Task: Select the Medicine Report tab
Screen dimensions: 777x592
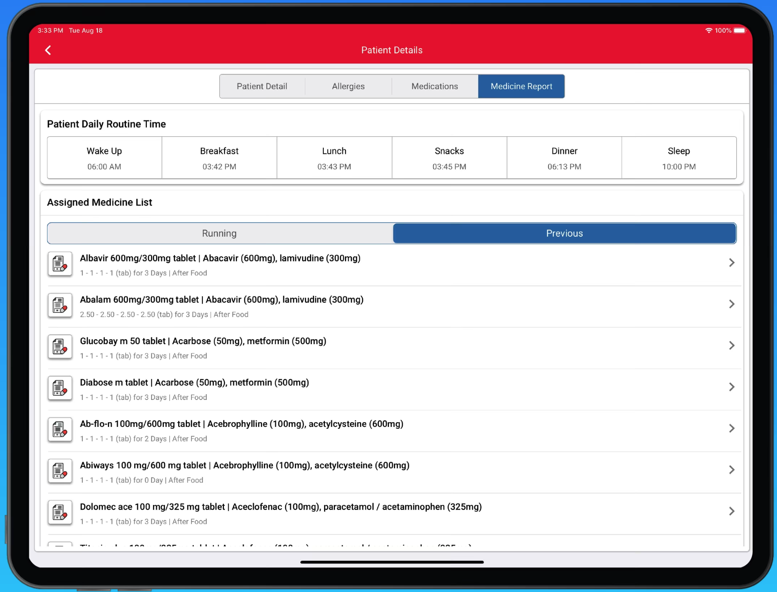Action: 521,86
